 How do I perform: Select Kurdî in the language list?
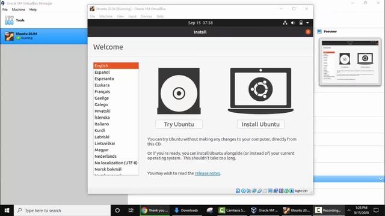(116, 130)
